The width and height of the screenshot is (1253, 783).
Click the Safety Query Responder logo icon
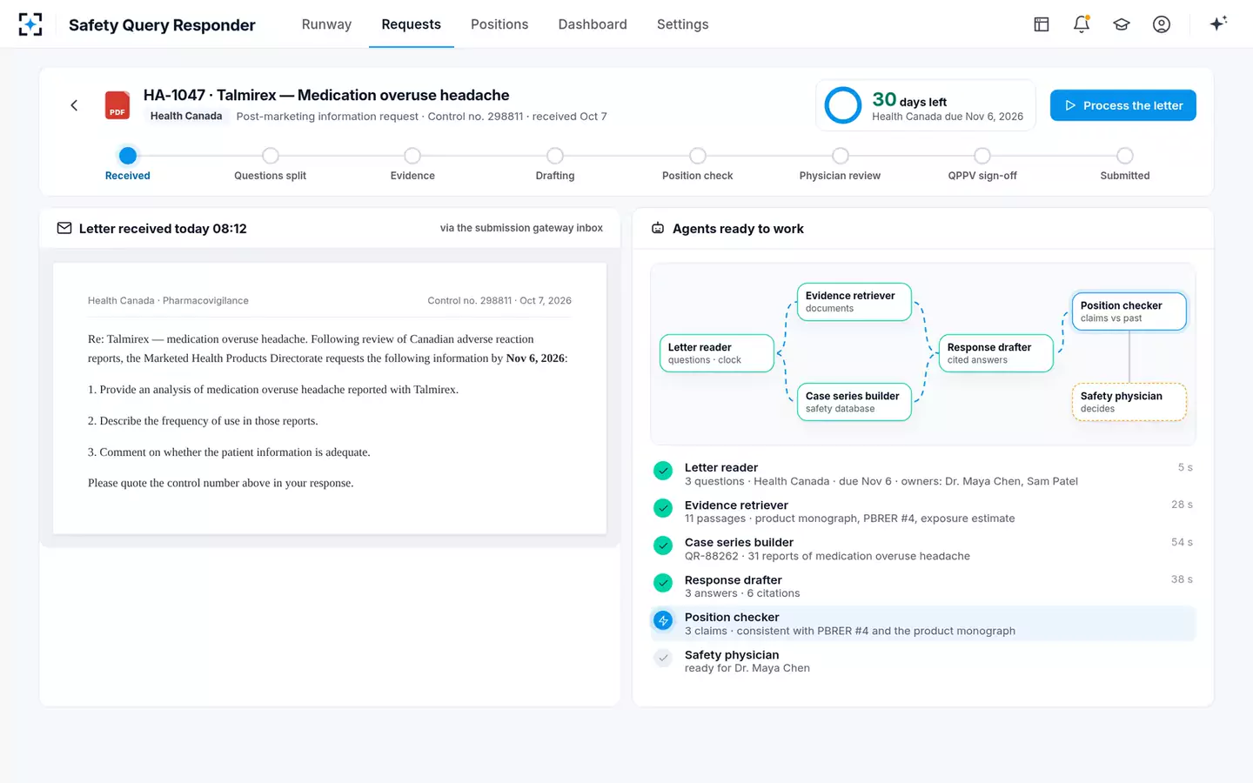(x=30, y=24)
